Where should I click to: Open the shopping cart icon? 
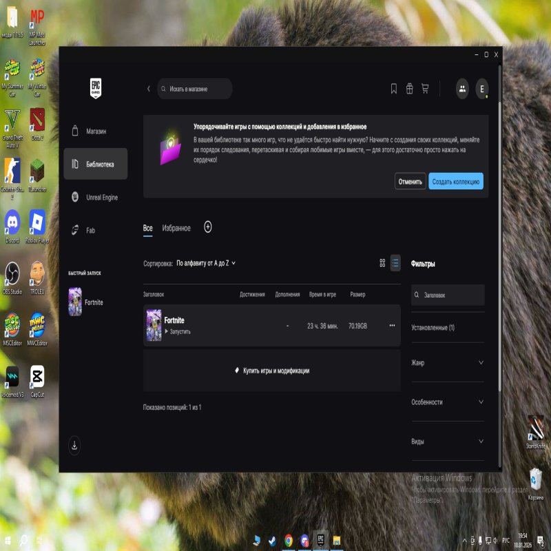click(425, 89)
